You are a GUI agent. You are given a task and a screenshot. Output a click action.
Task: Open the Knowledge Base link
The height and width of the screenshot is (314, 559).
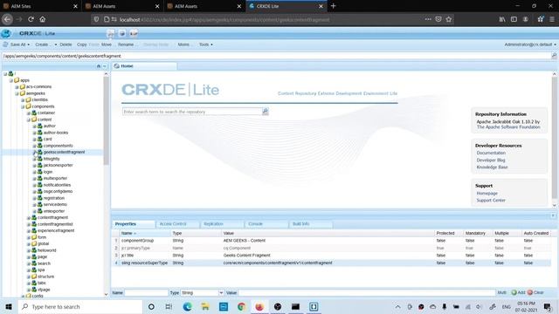click(x=492, y=167)
